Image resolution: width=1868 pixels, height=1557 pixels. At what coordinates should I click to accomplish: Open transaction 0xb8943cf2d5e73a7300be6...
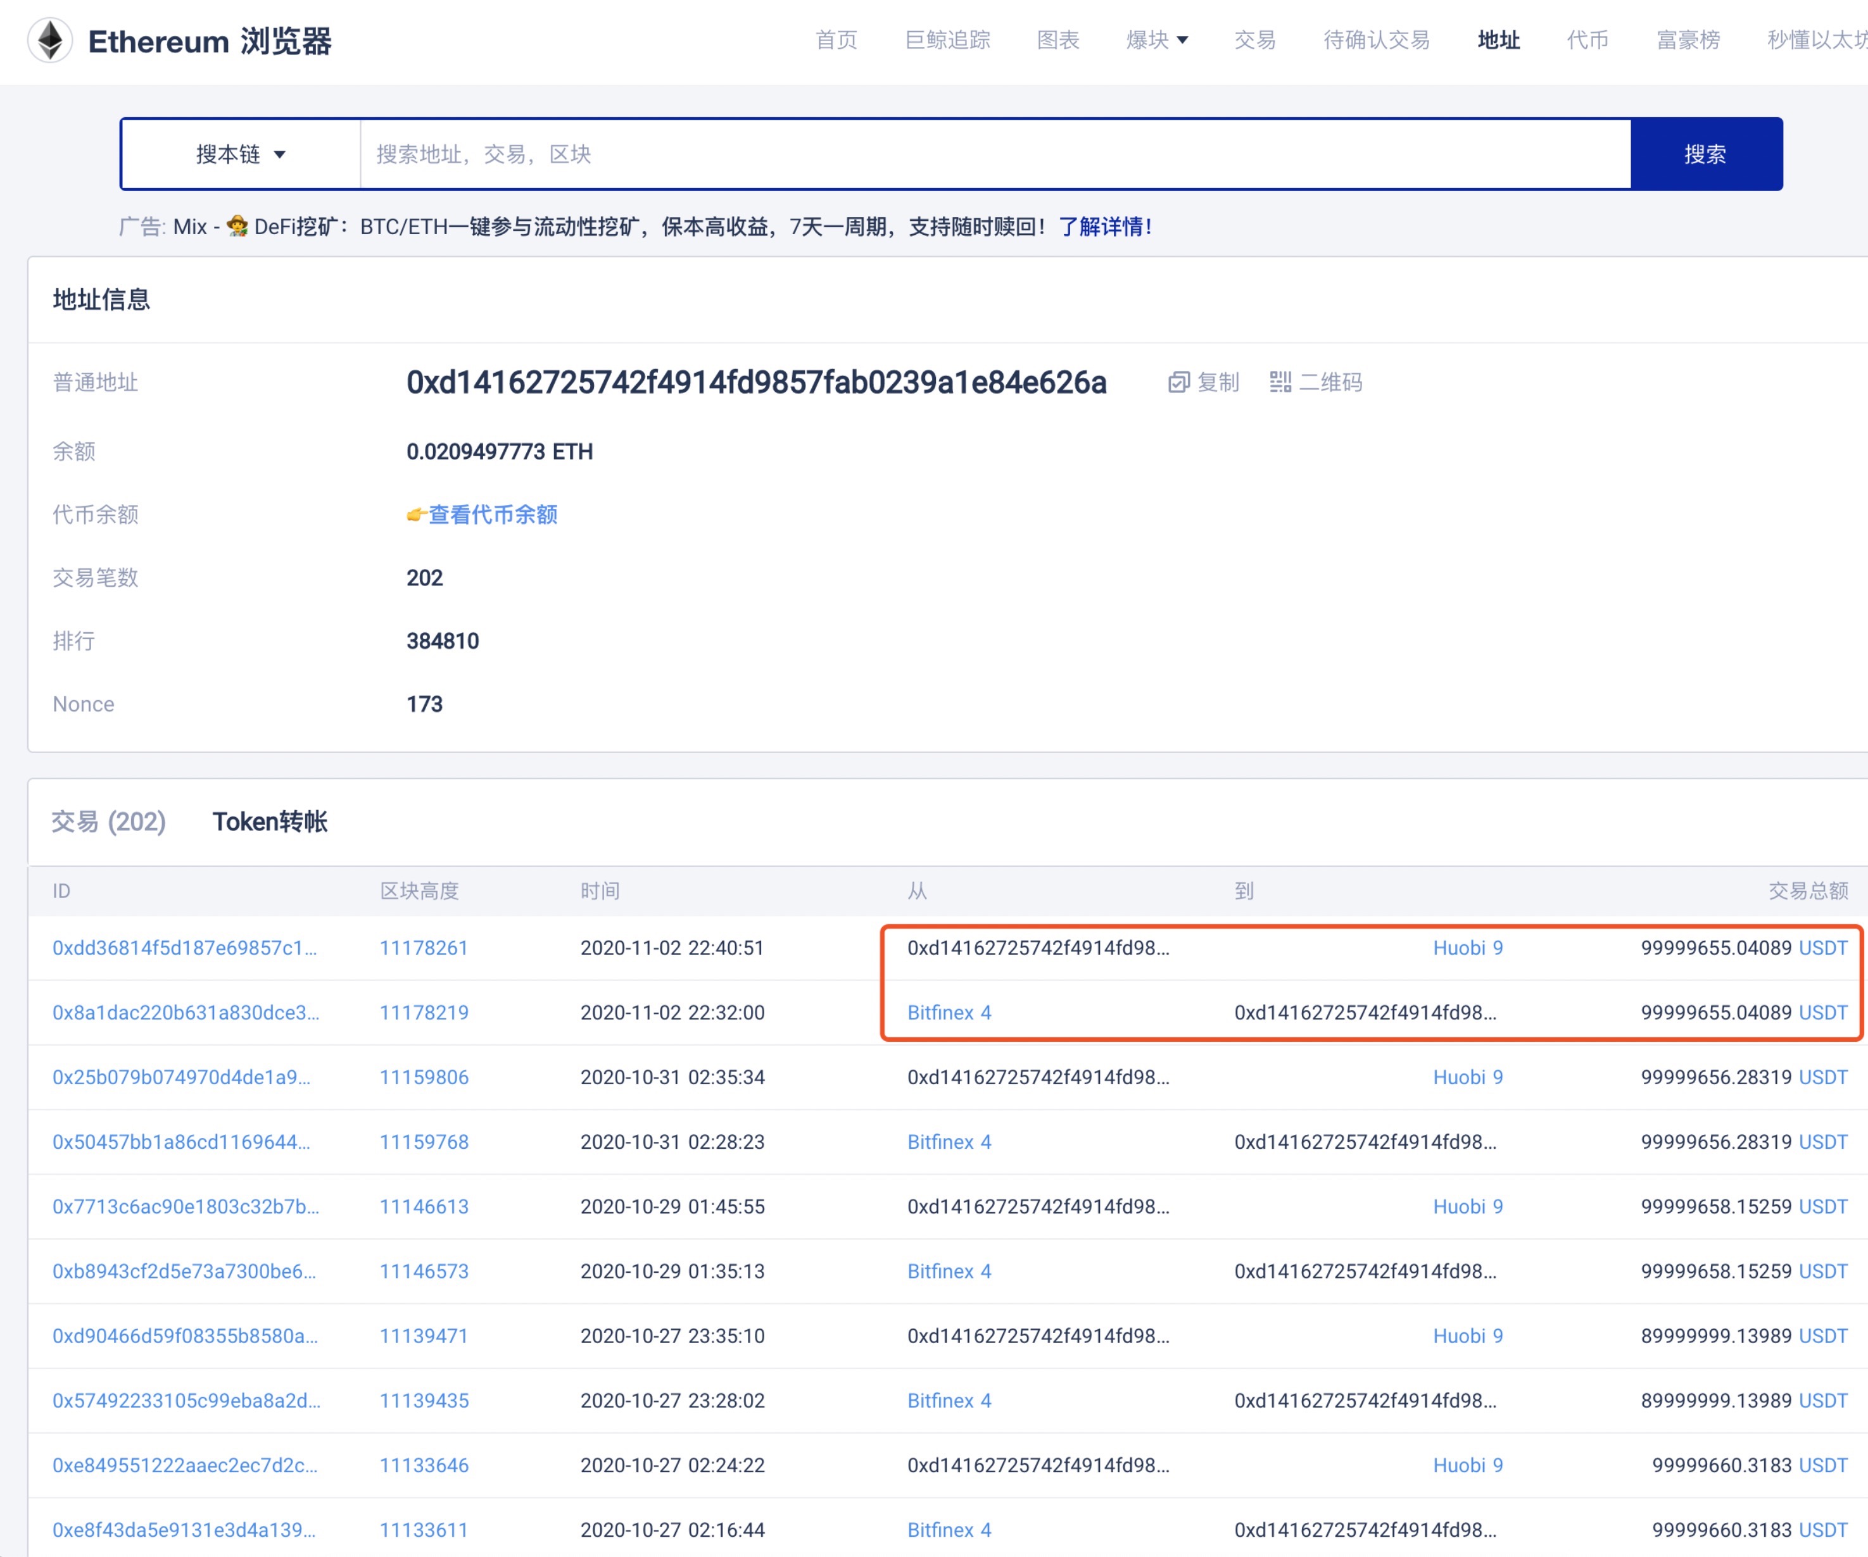pyautogui.click(x=184, y=1272)
